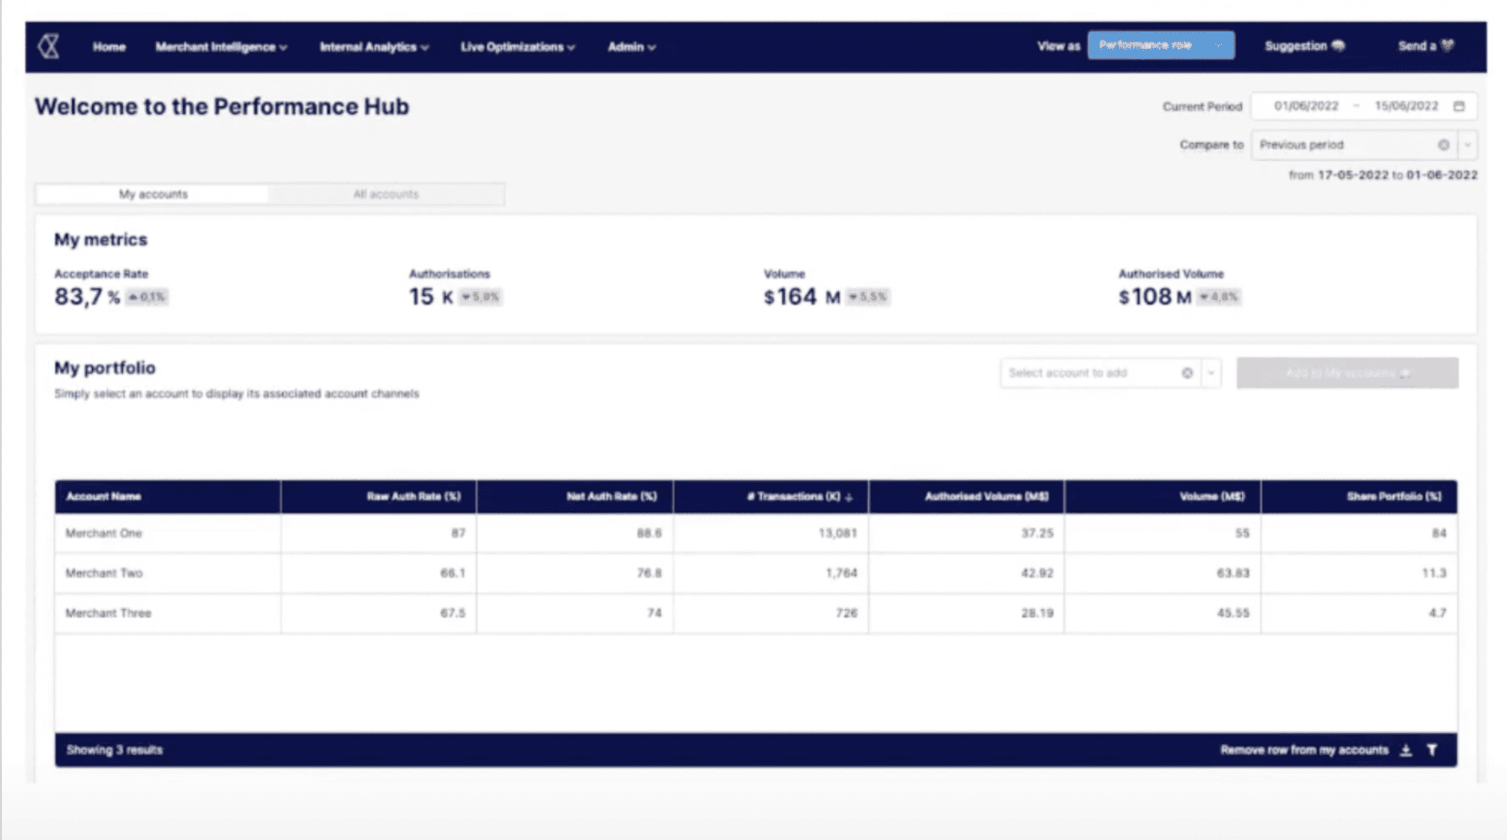Clear the Previous period comparison with the X icon
This screenshot has height=840, width=1507.
pyautogui.click(x=1443, y=145)
